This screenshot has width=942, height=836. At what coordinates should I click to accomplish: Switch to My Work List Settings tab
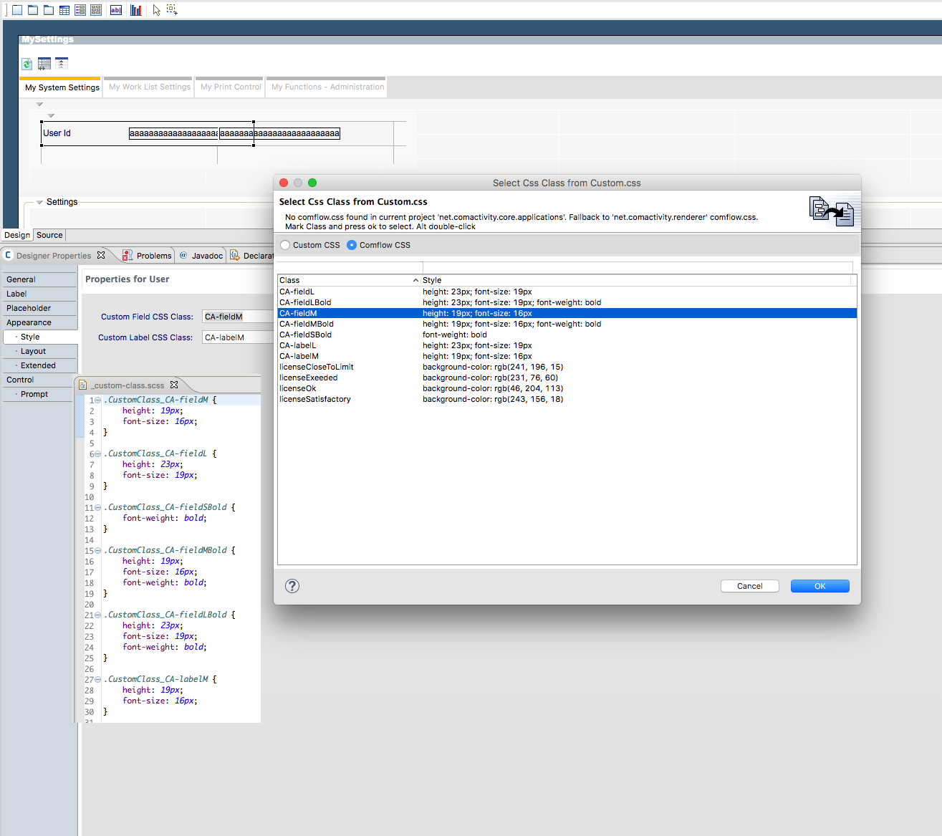pos(150,87)
